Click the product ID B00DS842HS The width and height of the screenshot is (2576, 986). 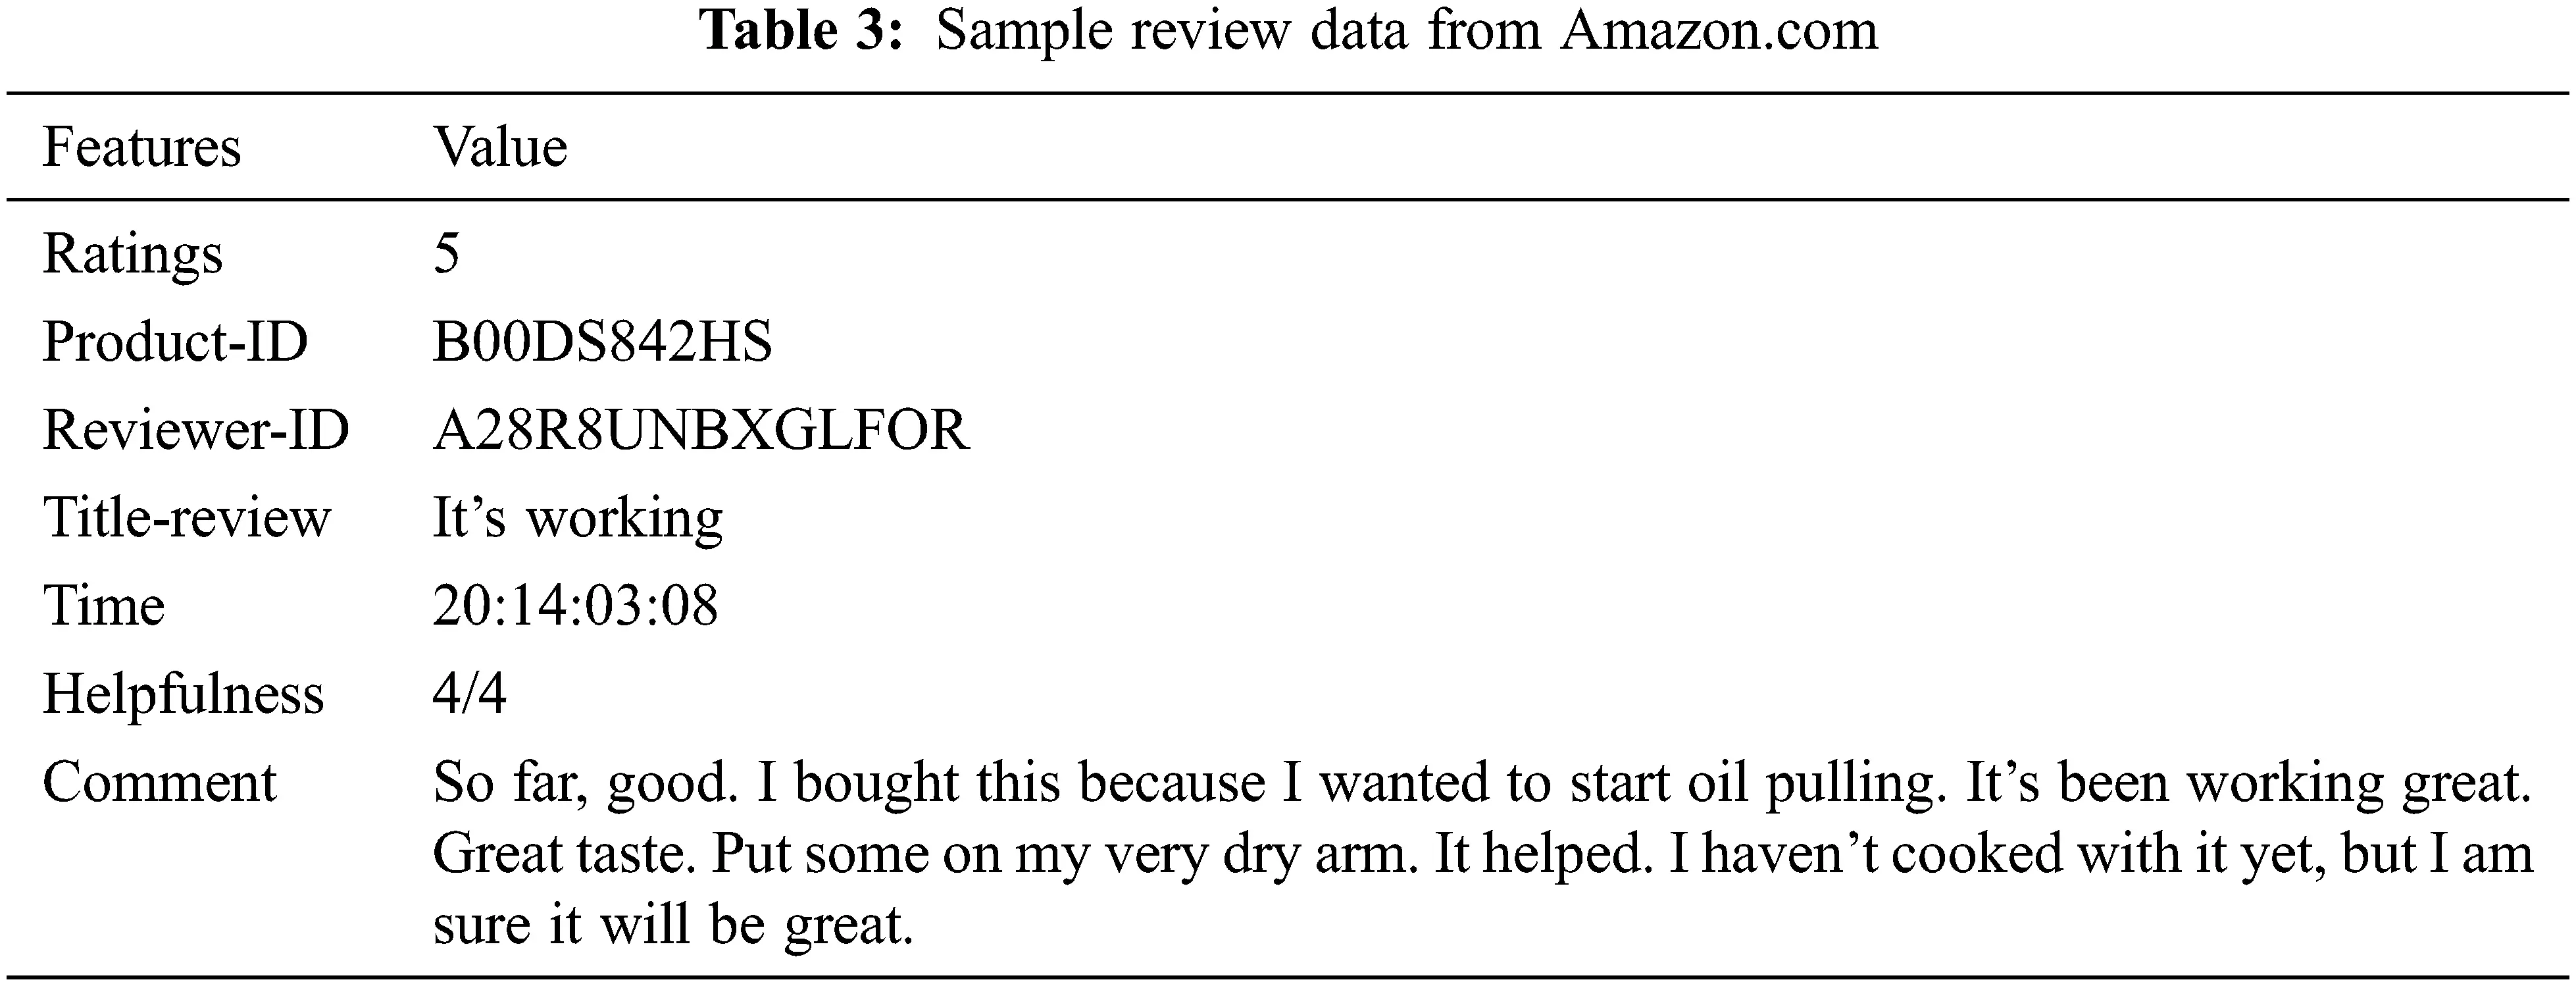(602, 342)
